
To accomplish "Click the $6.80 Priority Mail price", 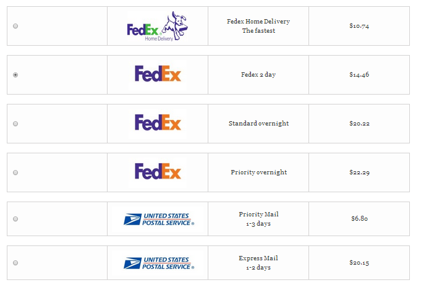I will point(360,218).
